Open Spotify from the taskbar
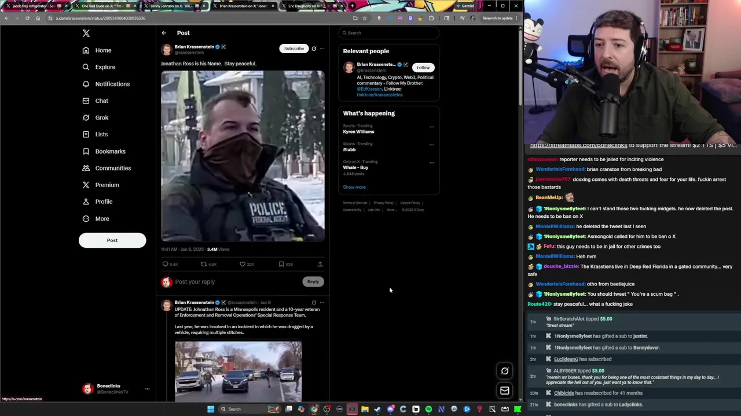 [428, 409]
